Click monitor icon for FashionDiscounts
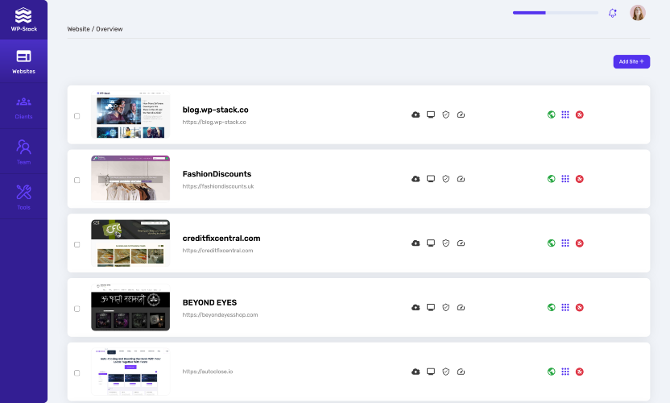Image resolution: width=670 pixels, height=403 pixels. tap(431, 179)
